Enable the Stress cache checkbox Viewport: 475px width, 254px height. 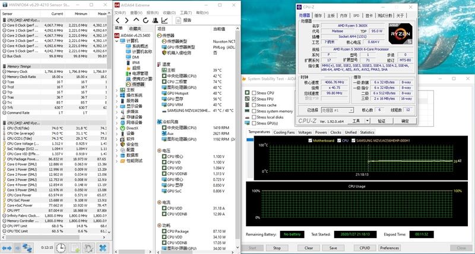point(254,105)
